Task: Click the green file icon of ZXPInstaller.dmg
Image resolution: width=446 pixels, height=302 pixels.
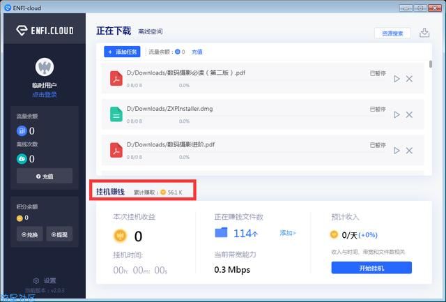Action: 116,114
